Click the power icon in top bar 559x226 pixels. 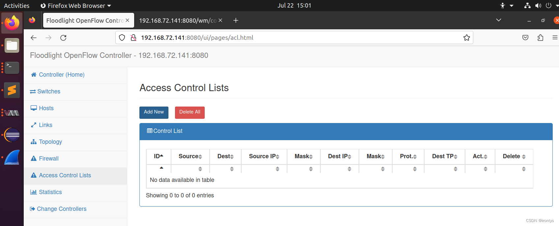(x=549, y=6)
